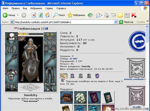
Task: Click the left sword weapon slot
Action: pyautogui.click(x=11, y=60)
